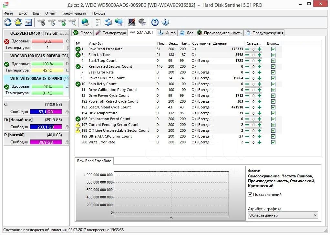The height and width of the screenshot is (235, 330).
Task: Toggle the Write Error Rate enable checkbox
Action: tap(273, 142)
